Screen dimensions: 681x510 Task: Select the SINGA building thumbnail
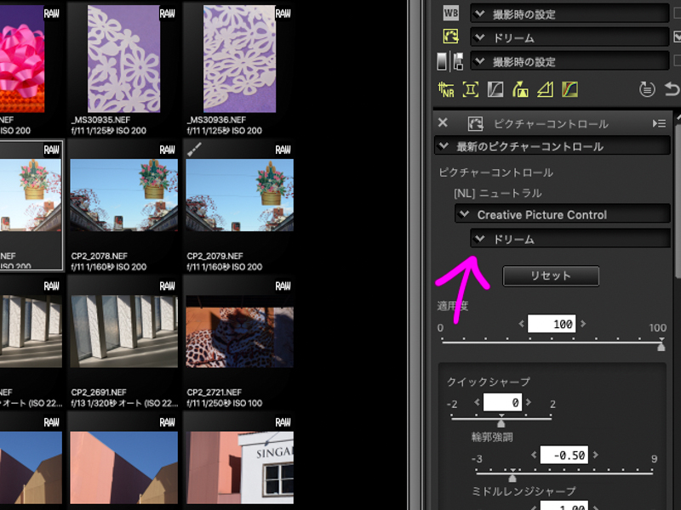coord(239,467)
